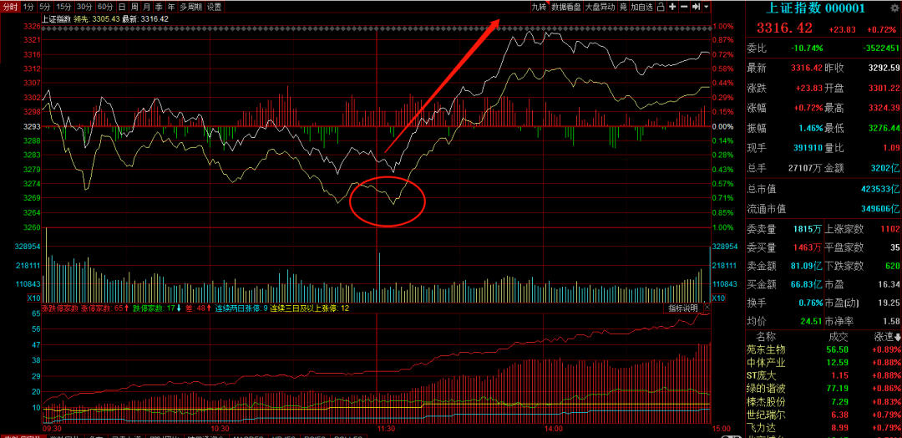
Task: Click the plus zoom-in icon
Action: coord(672,7)
